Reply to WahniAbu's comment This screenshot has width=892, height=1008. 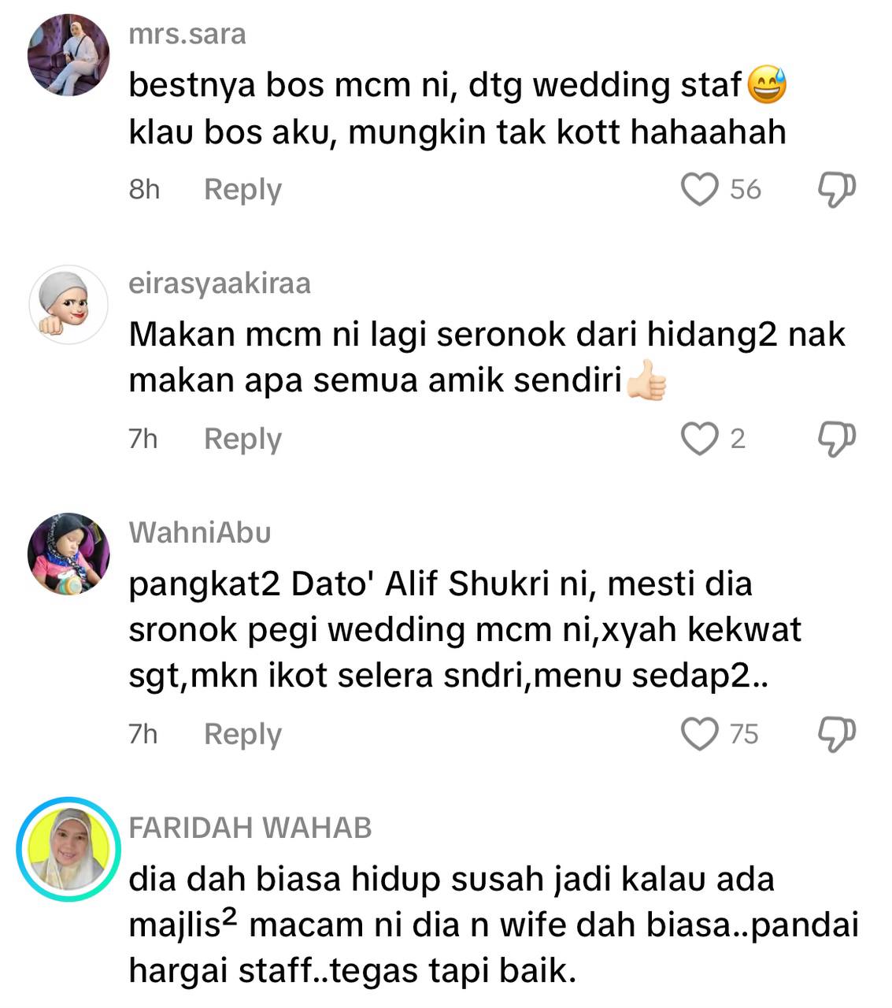pos(242,734)
